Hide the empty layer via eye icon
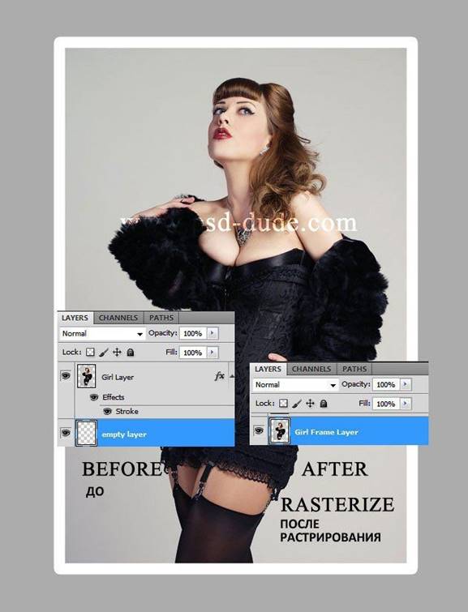This screenshot has width=468, height=612. 66,433
